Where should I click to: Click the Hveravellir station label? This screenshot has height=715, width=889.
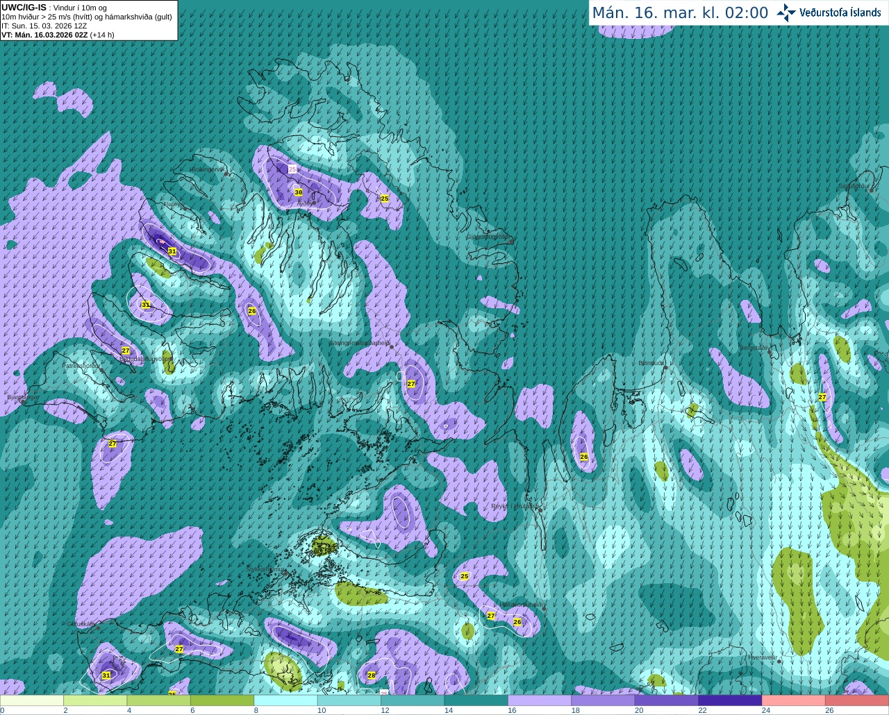pyautogui.click(x=762, y=657)
